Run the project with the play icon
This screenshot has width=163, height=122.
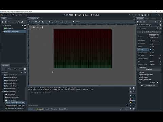(130, 15)
